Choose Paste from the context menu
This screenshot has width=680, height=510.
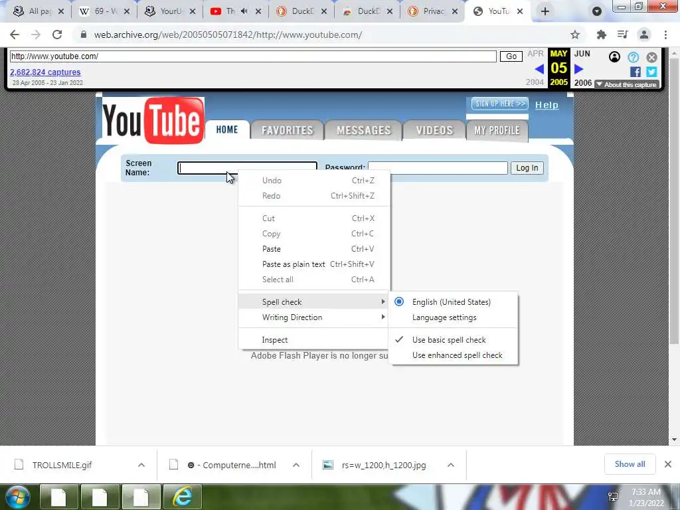coord(314,249)
